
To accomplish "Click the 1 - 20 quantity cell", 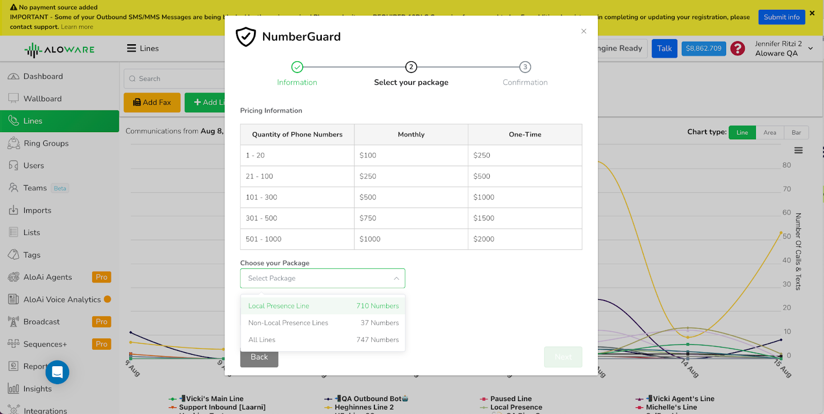I will (x=297, y=155).
